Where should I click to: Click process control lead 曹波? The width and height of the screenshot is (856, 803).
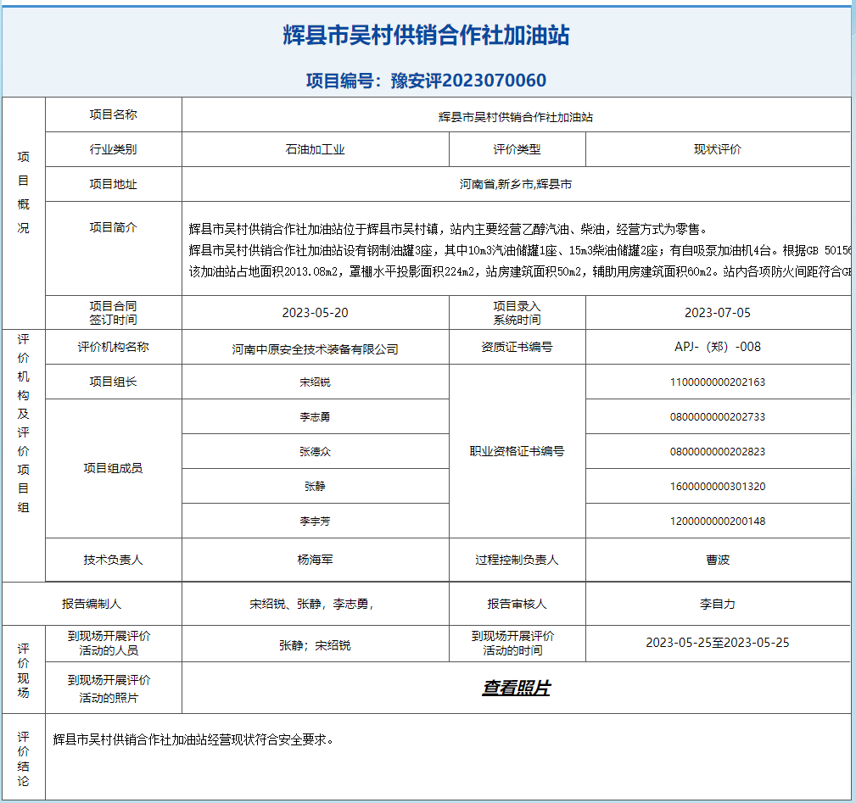click(x=718, y=560)
